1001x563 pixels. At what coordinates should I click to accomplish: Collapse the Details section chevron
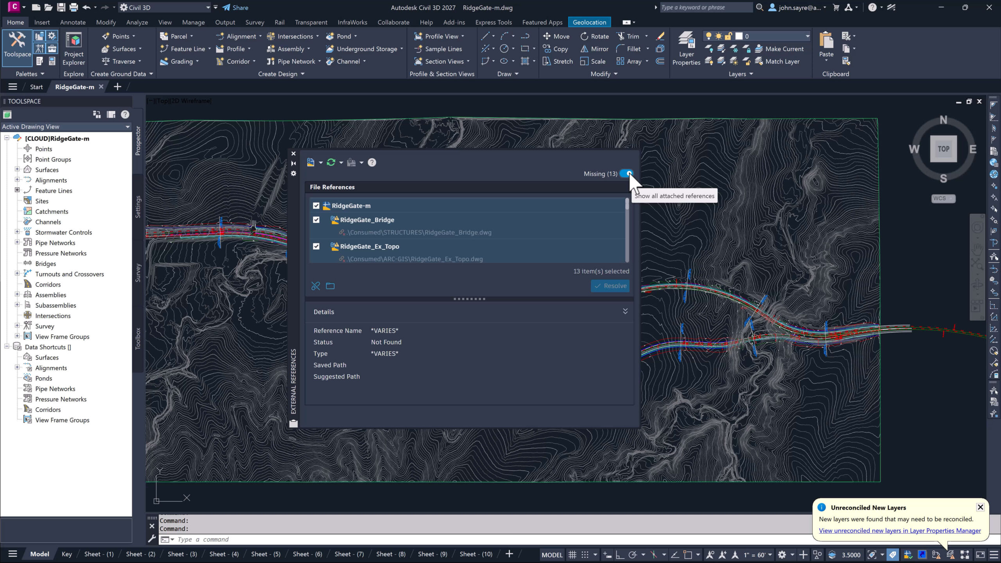(625, 311)
